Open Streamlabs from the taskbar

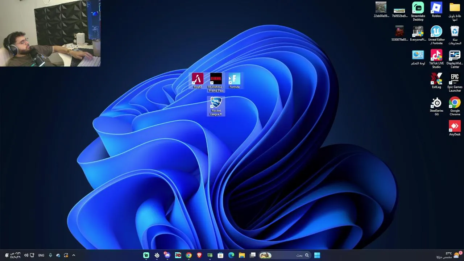146,255
